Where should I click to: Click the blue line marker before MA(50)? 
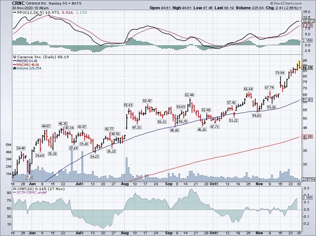(x=15, y=61)
